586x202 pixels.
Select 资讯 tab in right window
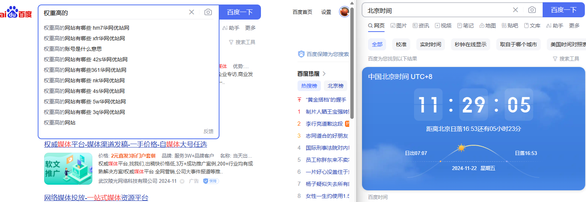(421, 26)
